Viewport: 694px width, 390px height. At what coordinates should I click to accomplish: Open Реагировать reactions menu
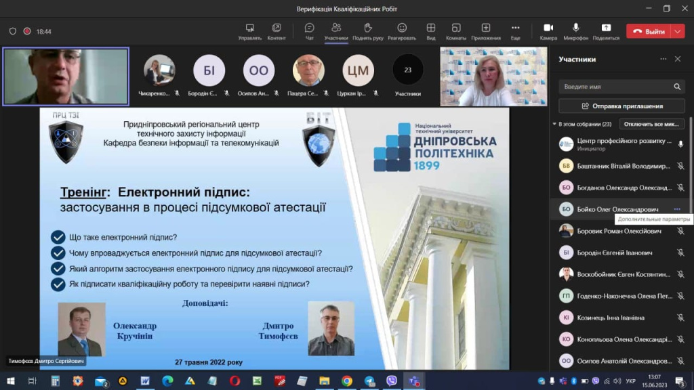[402, 32]
